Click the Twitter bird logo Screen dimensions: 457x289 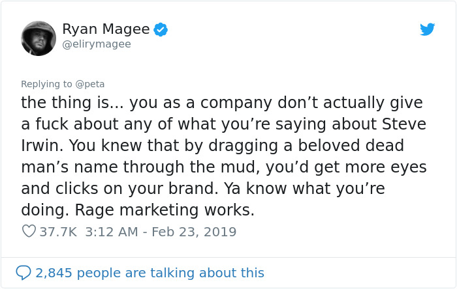tap(427, 29)
